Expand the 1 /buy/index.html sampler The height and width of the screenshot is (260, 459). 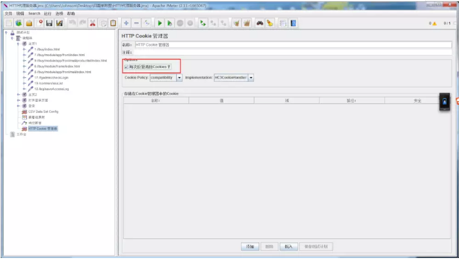[x=24, y=50]
